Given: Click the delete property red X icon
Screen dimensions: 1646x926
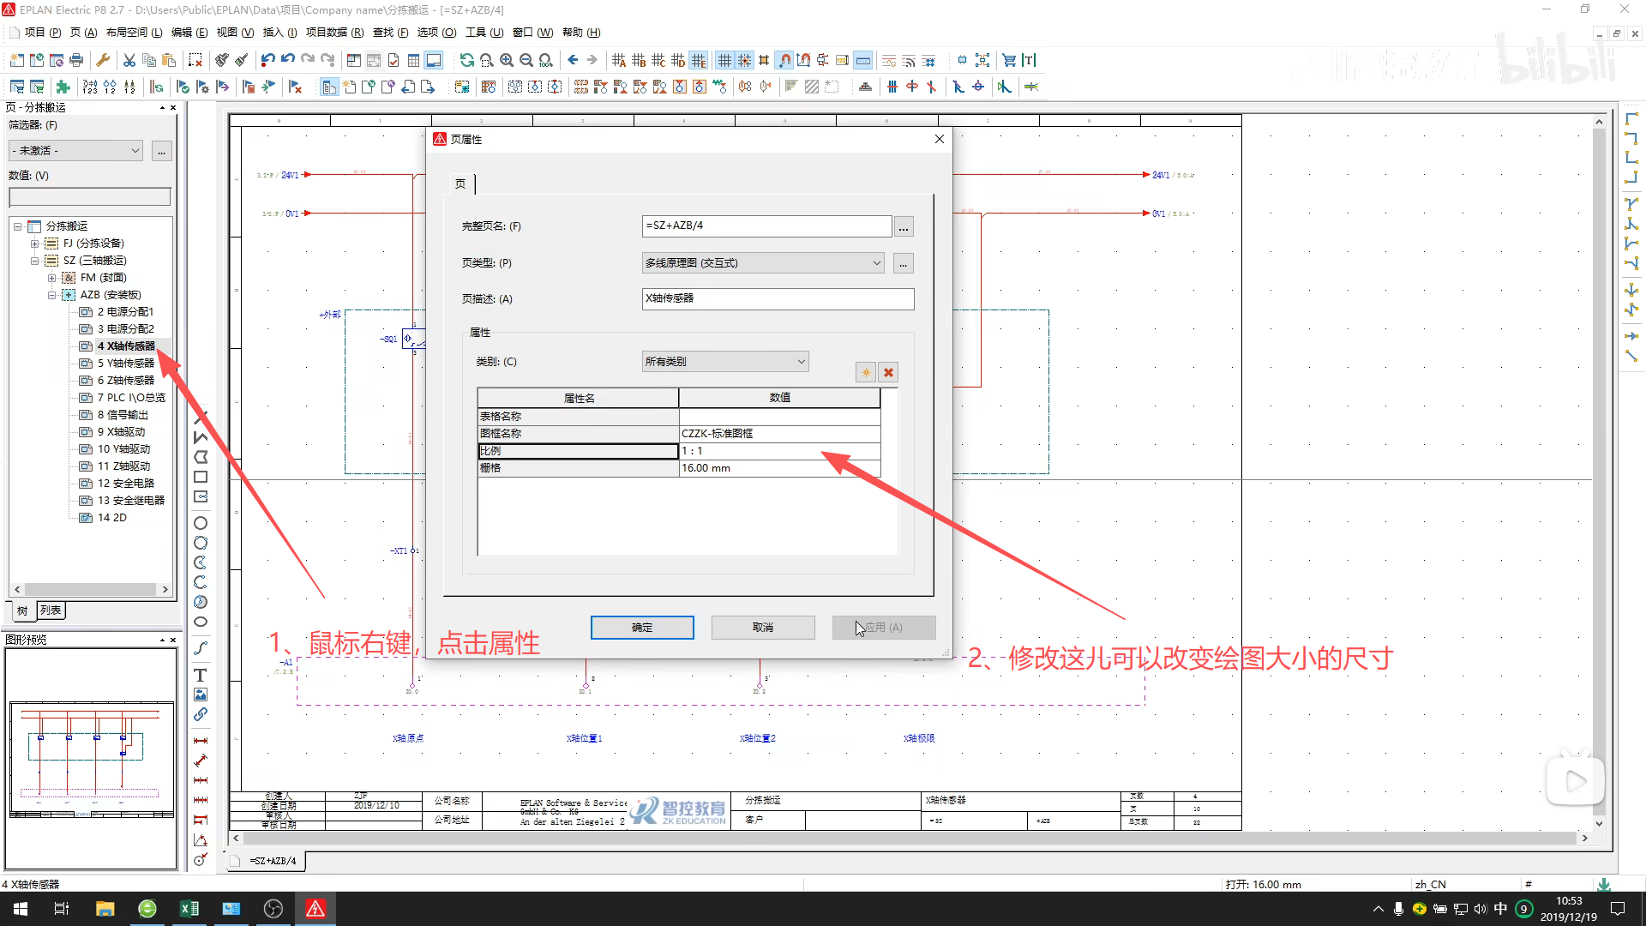Looking at the screenshot, I should (x=888, y=372).
